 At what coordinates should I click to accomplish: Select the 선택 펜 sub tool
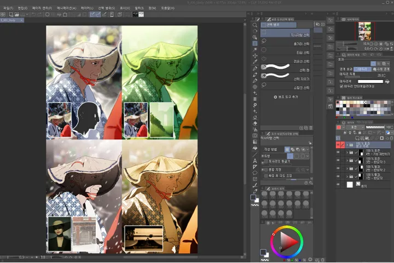286,68
